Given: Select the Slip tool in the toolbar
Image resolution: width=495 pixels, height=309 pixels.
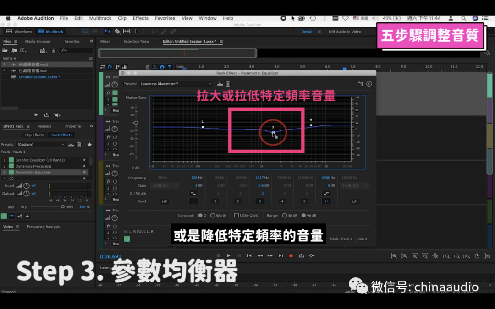Looking at the screenshot, I should pyautogui.click(x=126, y=32).
